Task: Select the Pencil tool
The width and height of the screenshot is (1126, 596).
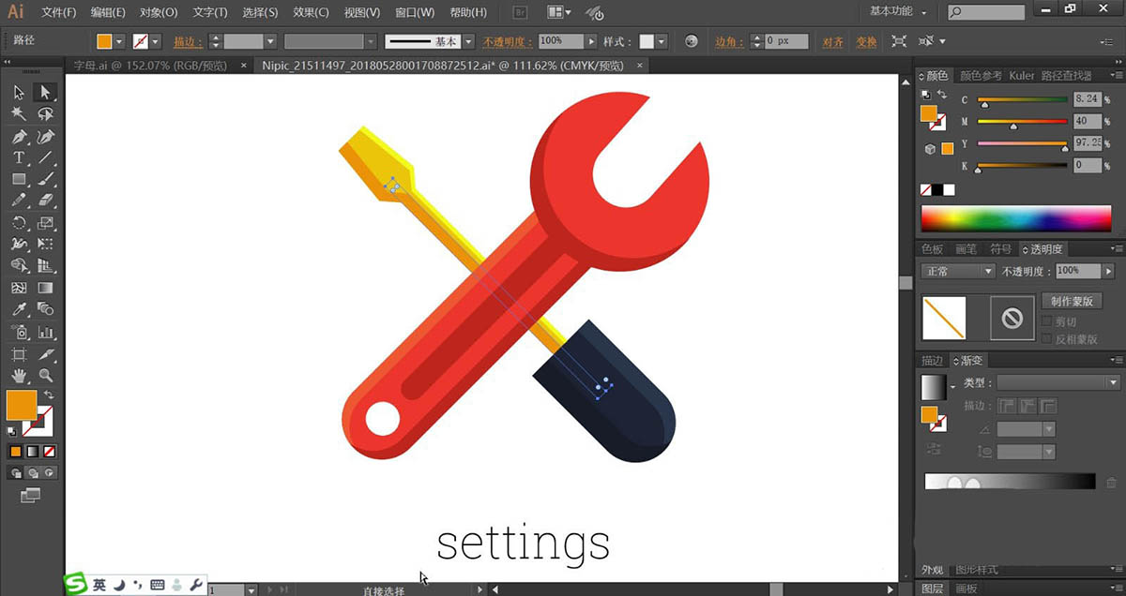Action: tap(19, 201)
